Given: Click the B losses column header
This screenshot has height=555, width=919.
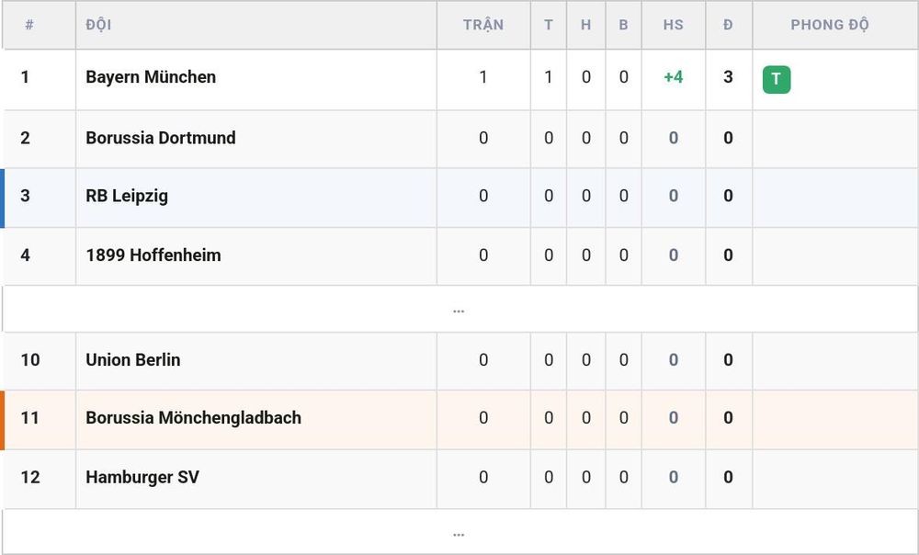Looking at the screenshot, I should pos(624,25).
